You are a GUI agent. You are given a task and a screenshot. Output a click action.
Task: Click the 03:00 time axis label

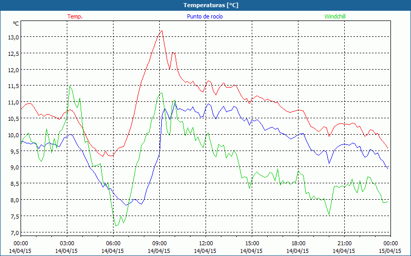click(67, 244)
